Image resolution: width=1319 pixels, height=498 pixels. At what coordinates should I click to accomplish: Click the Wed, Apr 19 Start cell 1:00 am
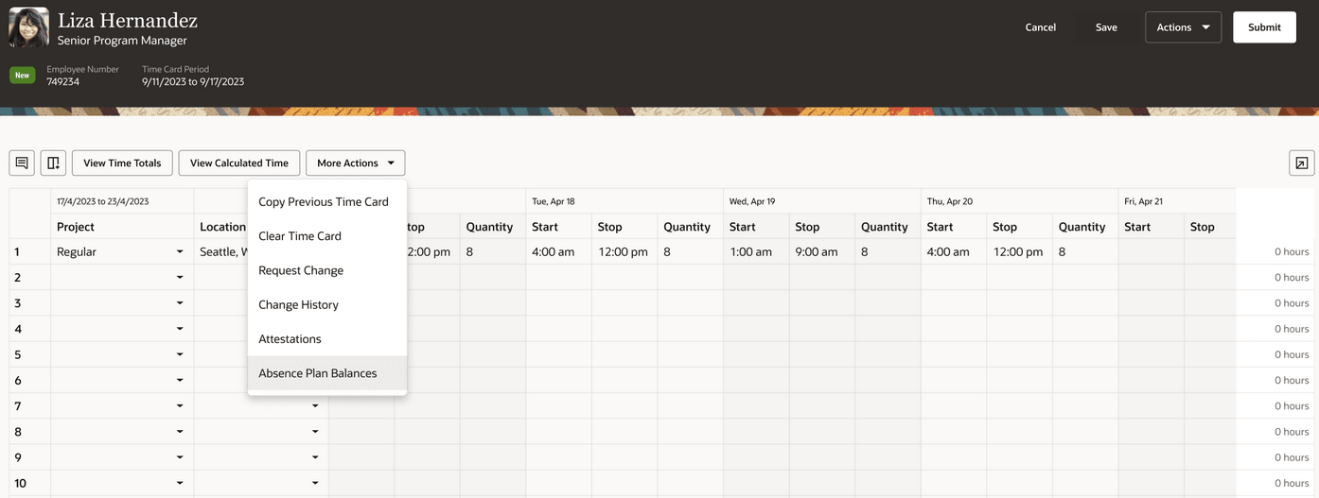[x=757, y=252]
